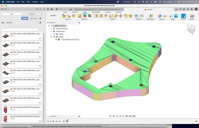Viewport: 199px width, 128px height.
Task: Activate the radio button beside Unsaved component
Action: pyautogui.click(x=66, y=26)
